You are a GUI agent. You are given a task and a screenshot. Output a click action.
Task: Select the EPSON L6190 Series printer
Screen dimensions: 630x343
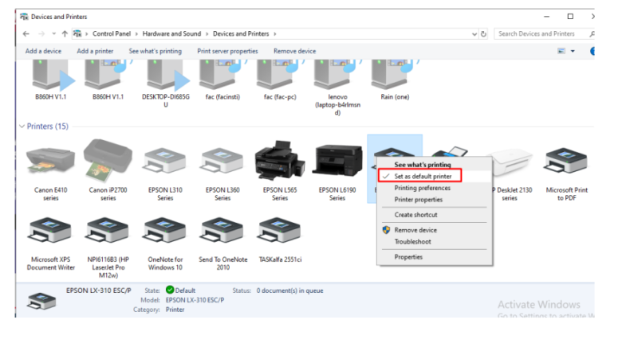pyautogui.click(x=337, y=162)
